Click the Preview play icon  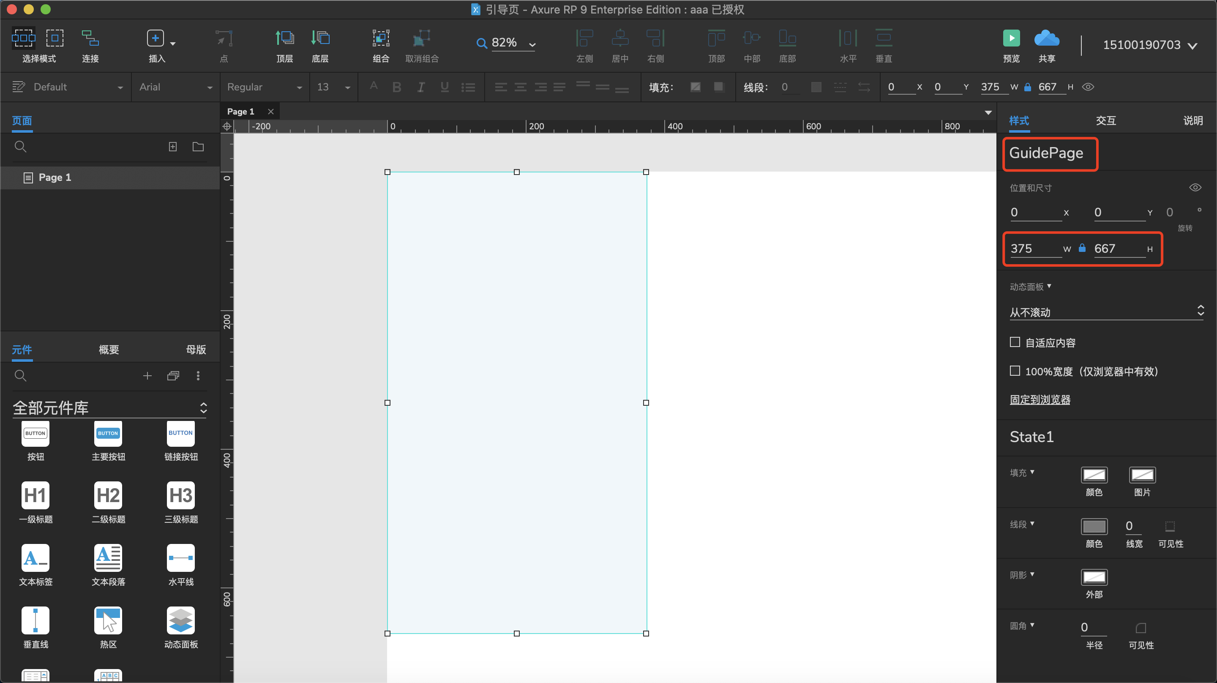[x=1011, y=38]
